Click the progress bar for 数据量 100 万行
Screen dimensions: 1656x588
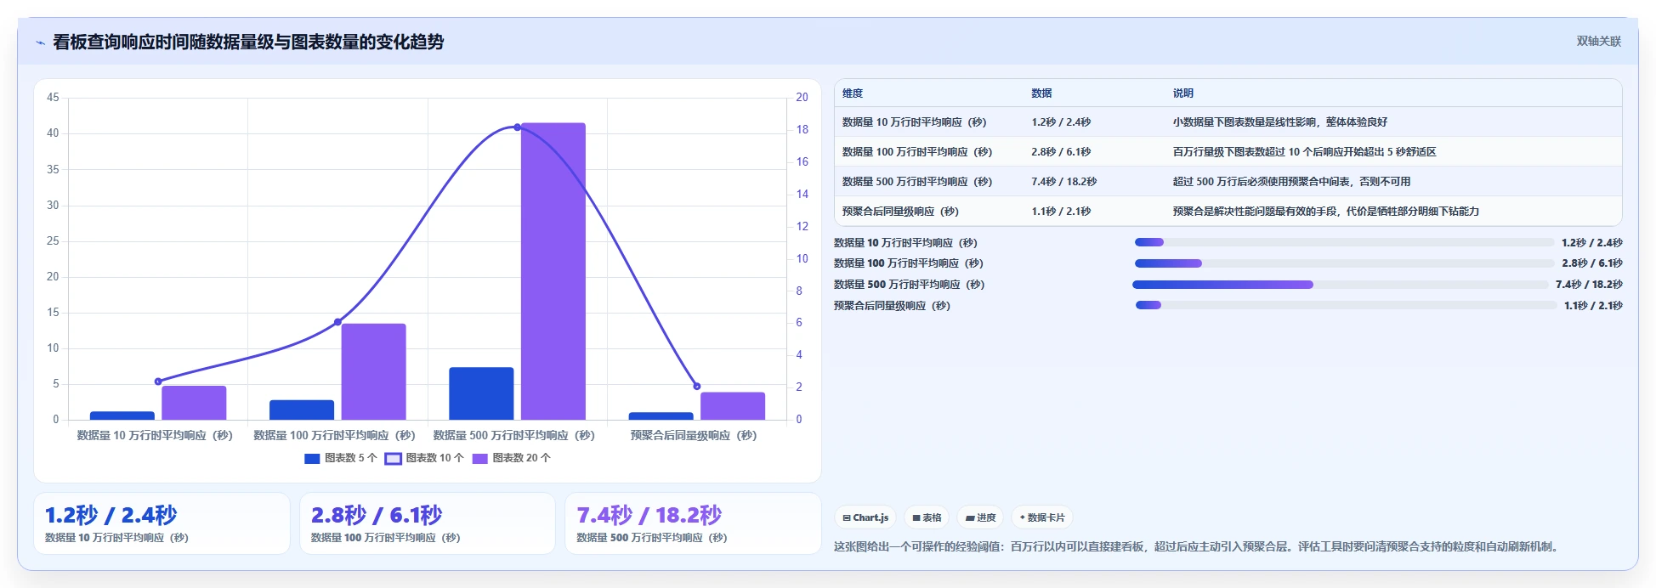pyautogui.click(x=1344, y=263)
